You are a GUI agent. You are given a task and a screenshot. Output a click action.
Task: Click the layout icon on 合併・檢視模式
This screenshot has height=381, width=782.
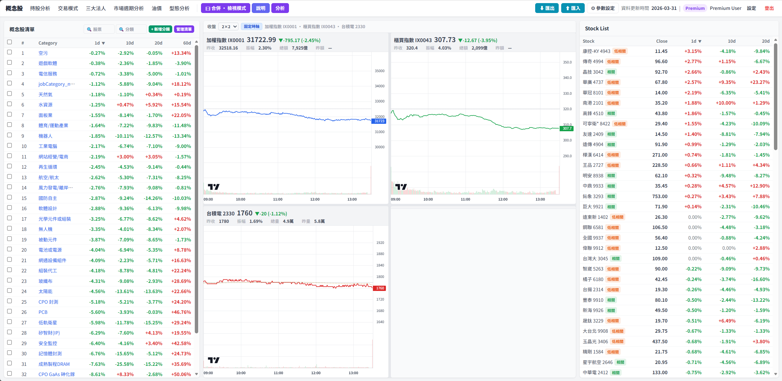tap(208, 8)
